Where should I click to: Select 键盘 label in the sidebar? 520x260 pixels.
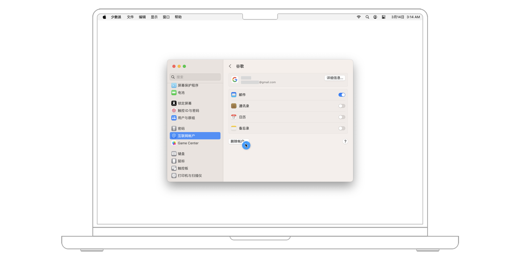pyautogui.click(x=181, y=154)
